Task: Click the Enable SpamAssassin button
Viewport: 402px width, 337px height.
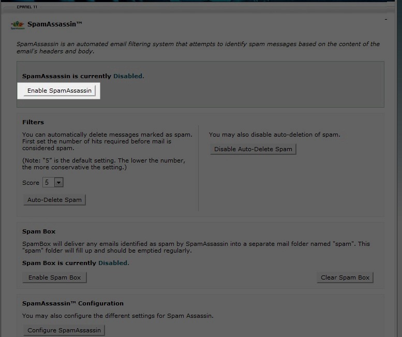Action: [x=59, y=91]
